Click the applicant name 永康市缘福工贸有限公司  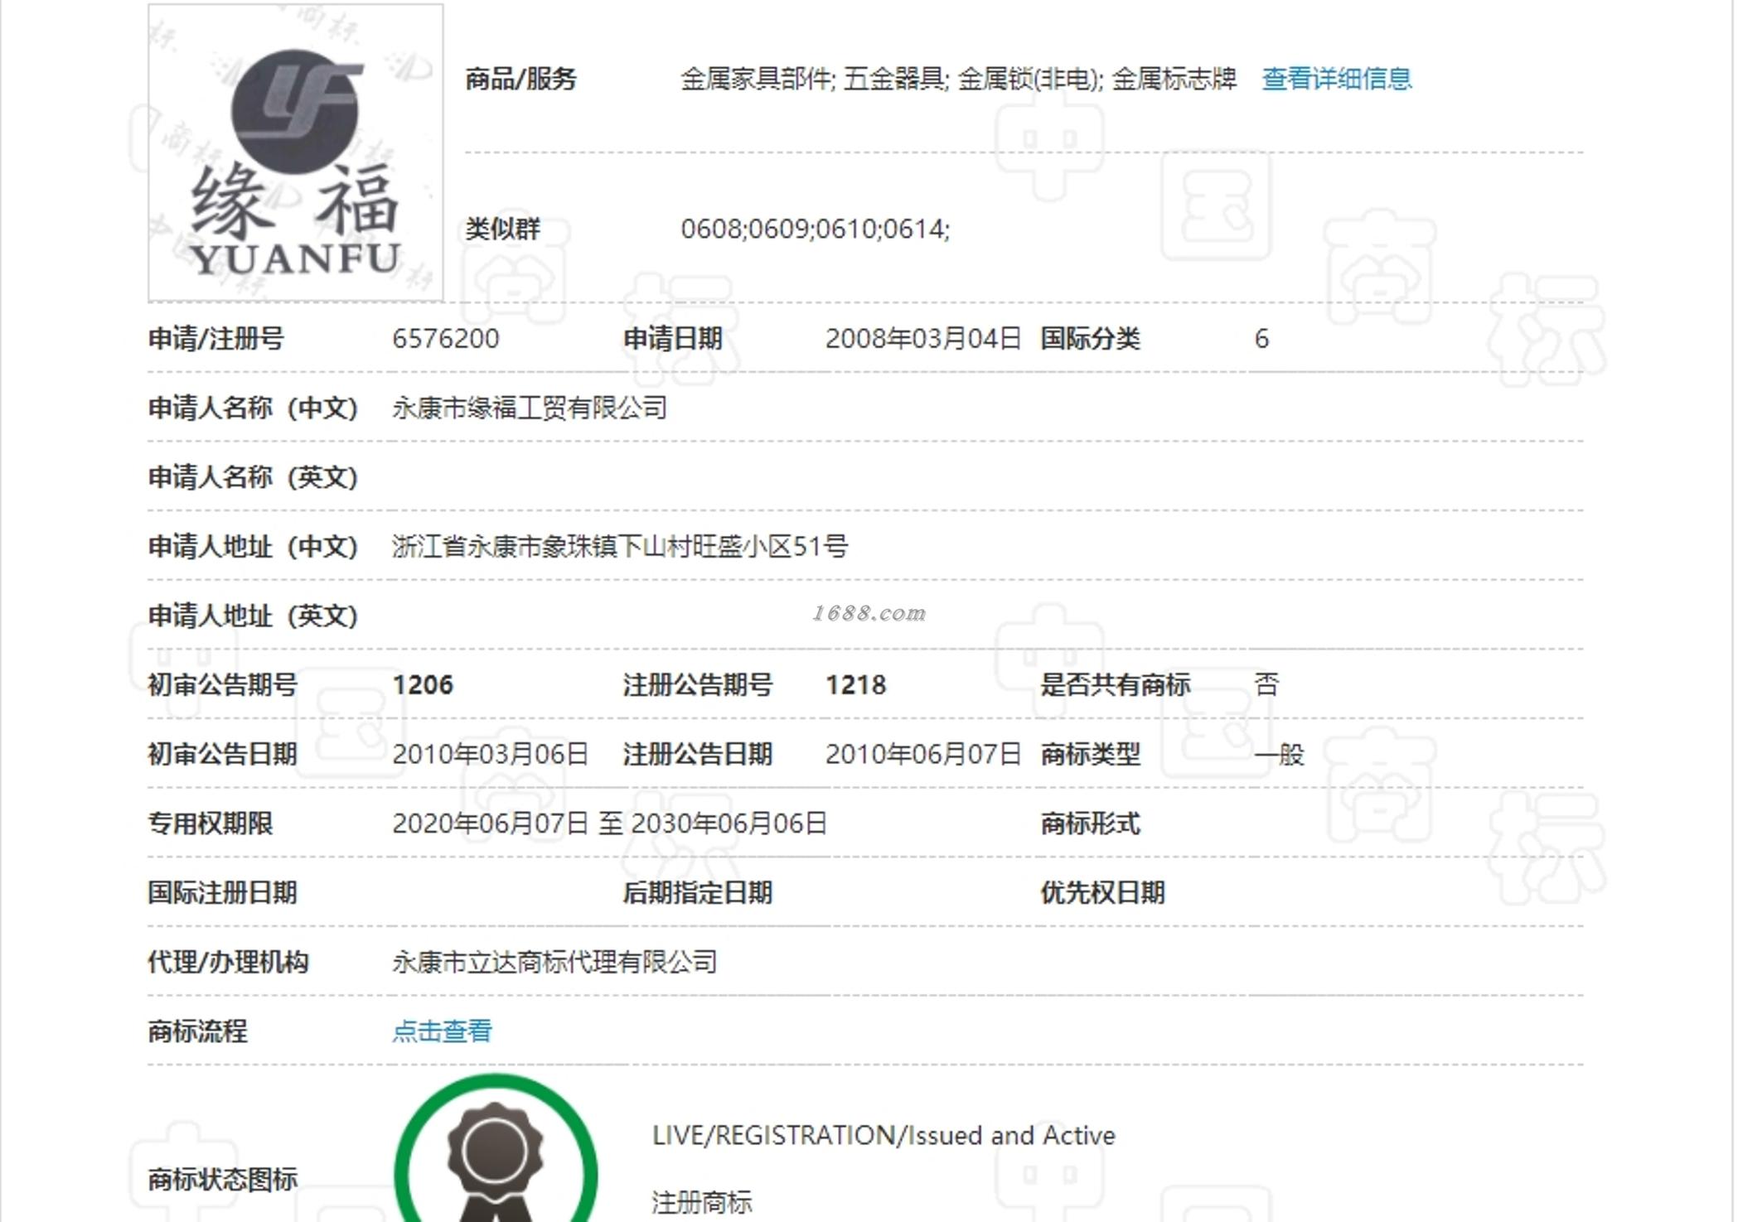point(530,408)
